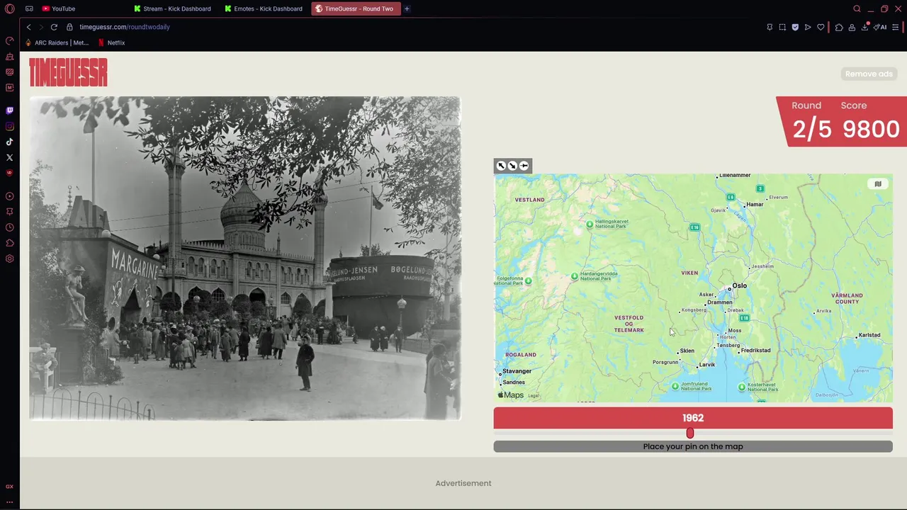
Task: Open the profile account icon in toolbar
Action: coord(852,27)
